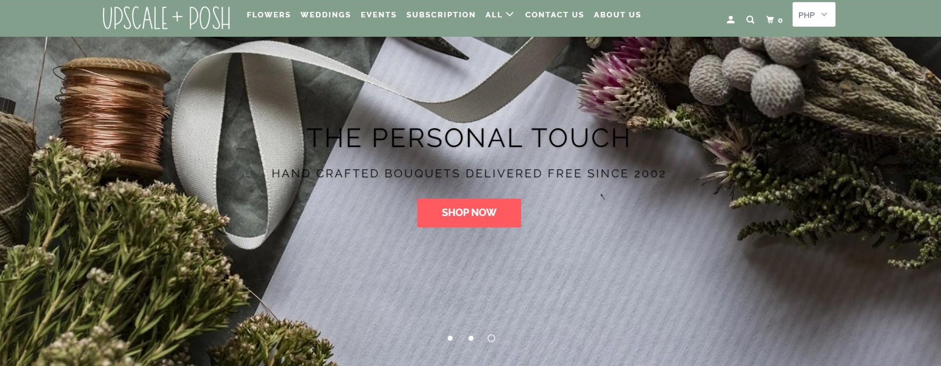Click the hand crafted bouquets tagline
Screen dimensions: 941x366
pyautogui.click(x=469, y=173)
